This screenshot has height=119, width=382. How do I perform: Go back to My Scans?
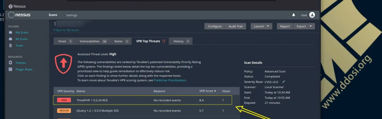tap(66, 30)
